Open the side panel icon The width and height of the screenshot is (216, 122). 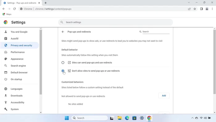pos(201,9)
